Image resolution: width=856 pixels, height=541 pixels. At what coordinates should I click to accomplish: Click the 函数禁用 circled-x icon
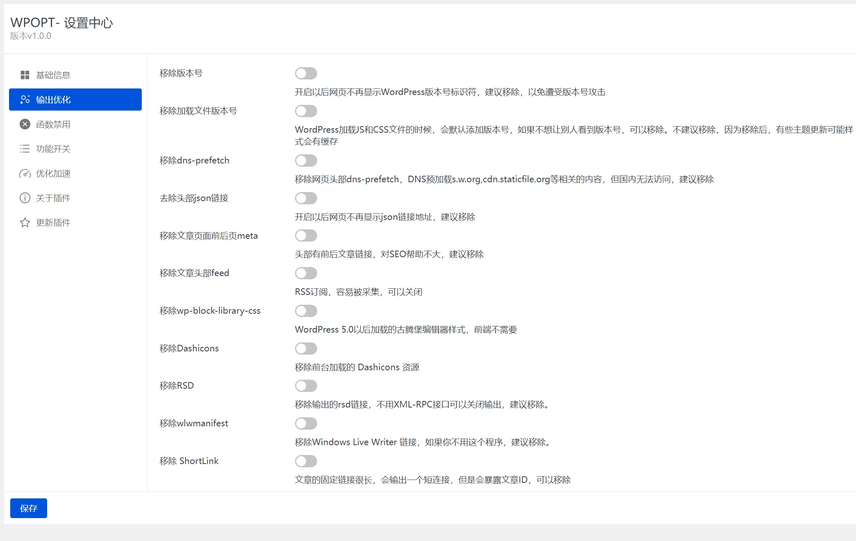pyautogui.click(x=25, y=124)
